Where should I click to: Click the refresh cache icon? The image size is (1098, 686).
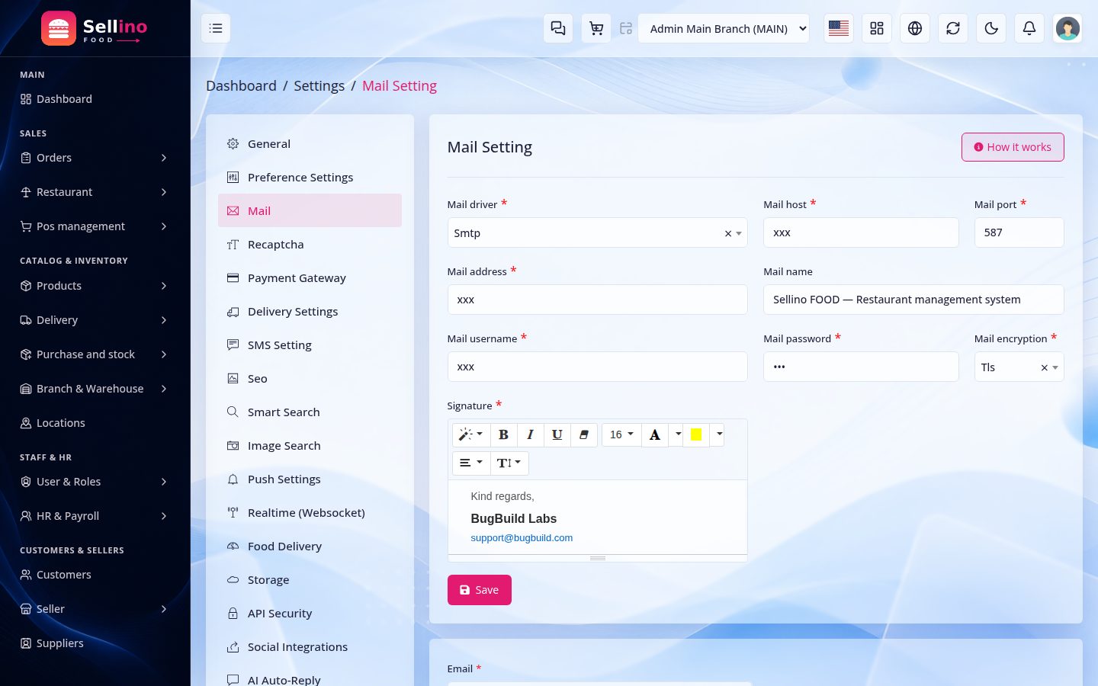coord(953,28)
